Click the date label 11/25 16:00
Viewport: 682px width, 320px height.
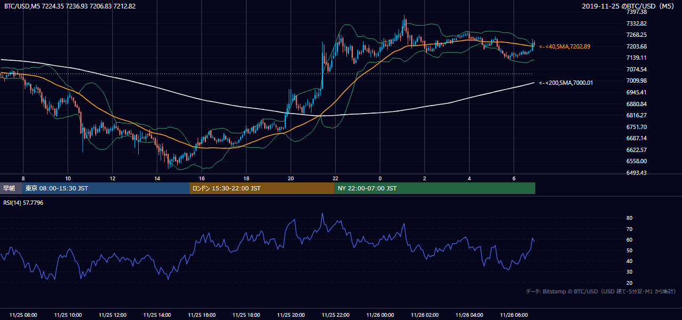point(202,315)
